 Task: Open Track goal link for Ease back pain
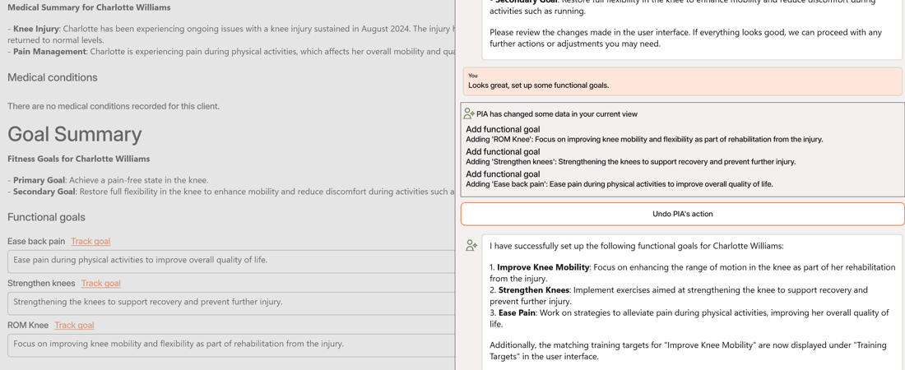coord(90,241)
